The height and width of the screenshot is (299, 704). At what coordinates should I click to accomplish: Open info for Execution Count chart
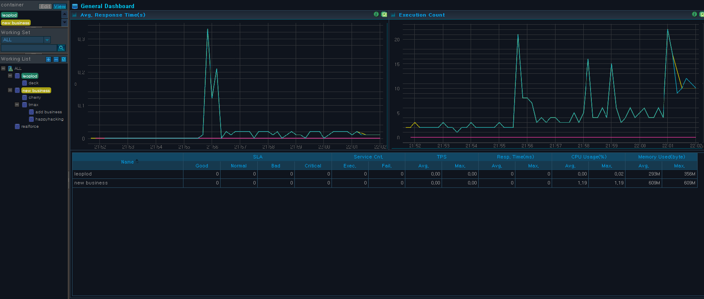pyautogui.click(x=694, y=14)
